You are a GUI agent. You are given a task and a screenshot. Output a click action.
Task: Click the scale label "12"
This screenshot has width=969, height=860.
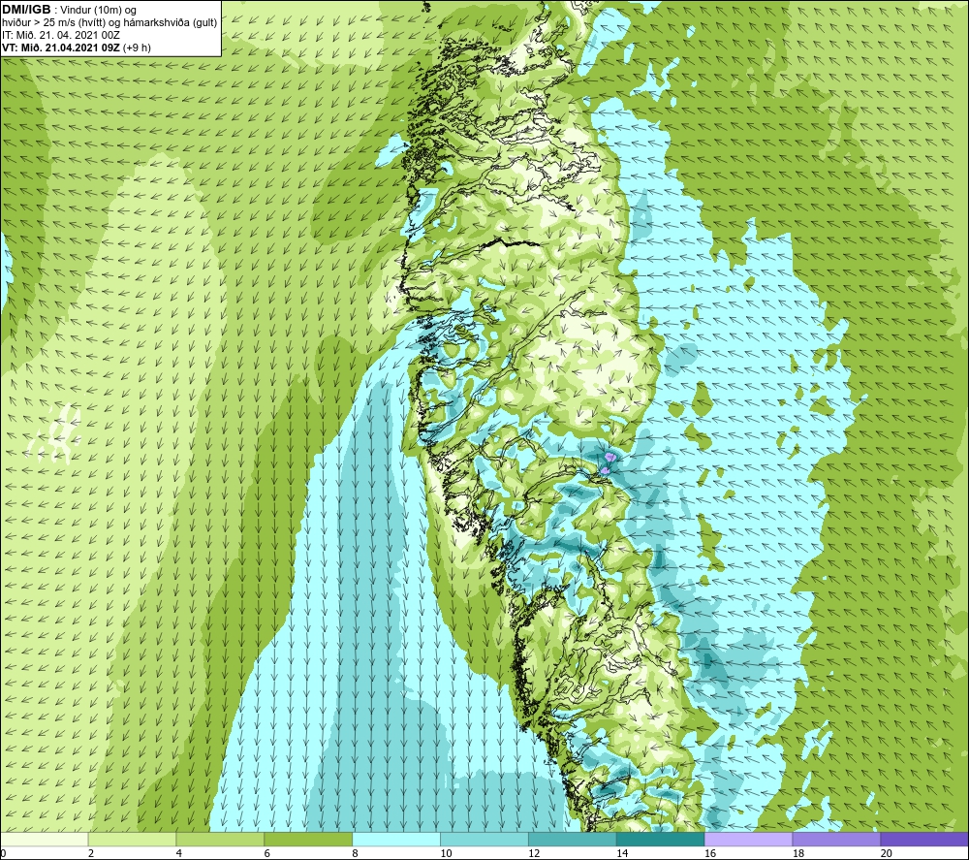click(x=534, y=853)
